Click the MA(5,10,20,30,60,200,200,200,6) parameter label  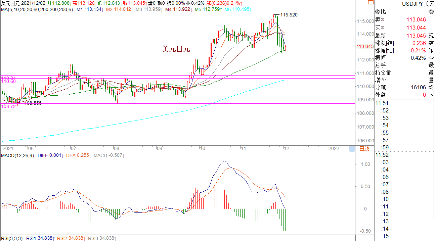click(x=37, y=9)
